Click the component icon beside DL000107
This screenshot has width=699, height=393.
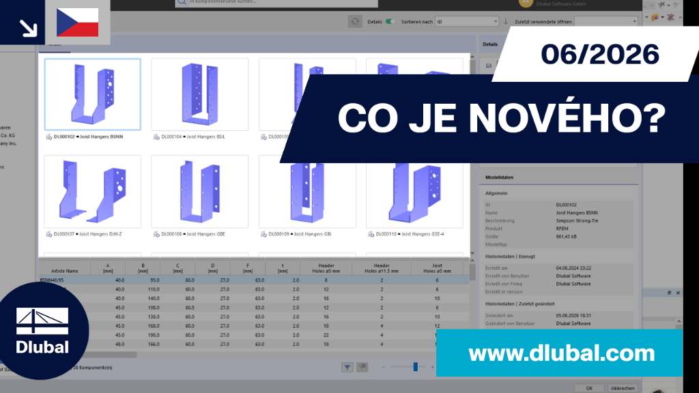49,234
